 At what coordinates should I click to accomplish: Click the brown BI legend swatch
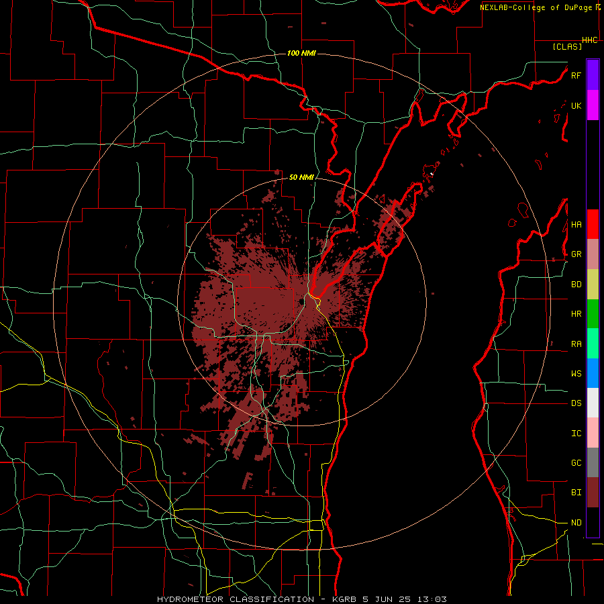pos(593,493)
